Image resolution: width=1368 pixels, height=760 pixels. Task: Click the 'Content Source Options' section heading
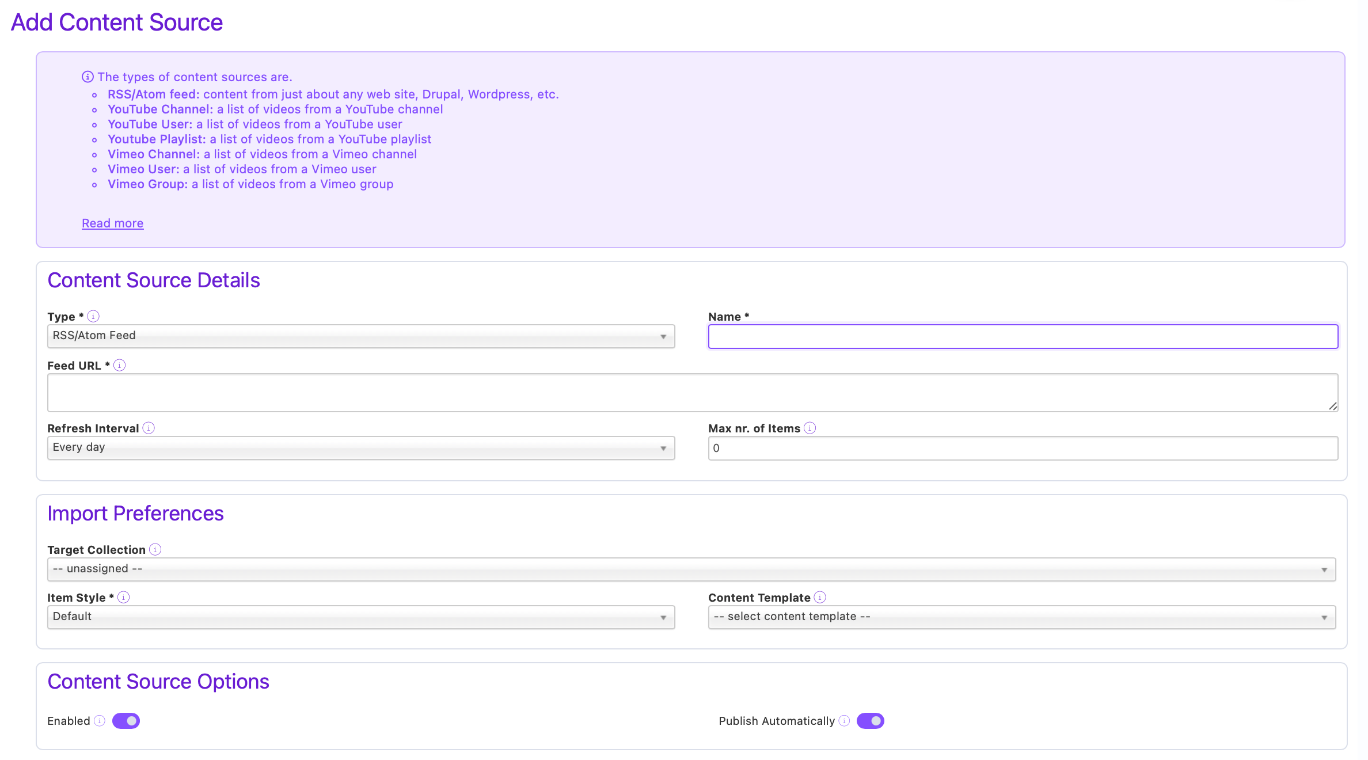[158, 682]
